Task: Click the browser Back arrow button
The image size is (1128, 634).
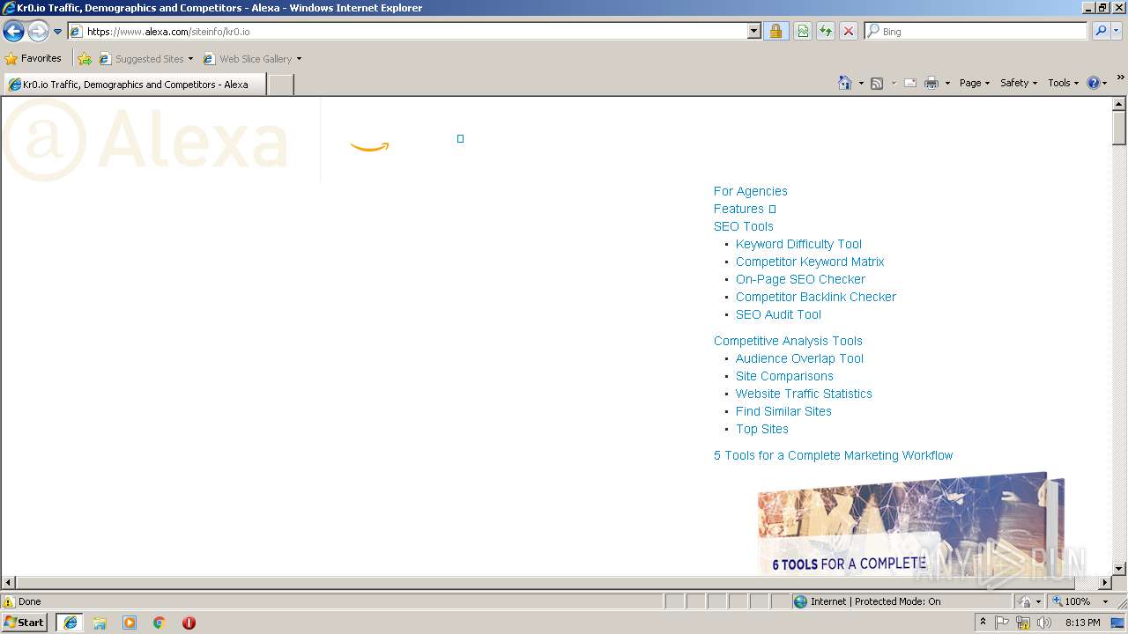Action: tap(13, 32)
